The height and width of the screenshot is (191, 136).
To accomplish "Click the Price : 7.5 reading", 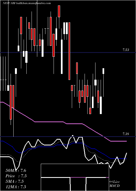I will tap(16, 176).
